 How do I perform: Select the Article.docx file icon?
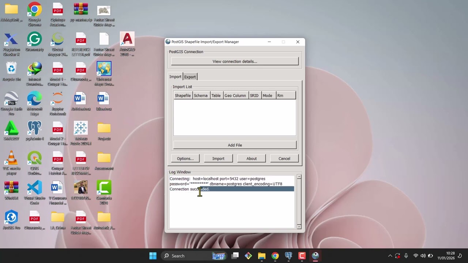coord(81,102)
